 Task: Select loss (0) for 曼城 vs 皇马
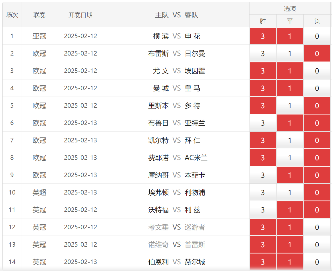[317, 88]
